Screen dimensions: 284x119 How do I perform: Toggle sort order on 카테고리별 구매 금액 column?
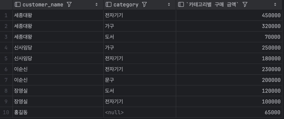click(275, 5)
